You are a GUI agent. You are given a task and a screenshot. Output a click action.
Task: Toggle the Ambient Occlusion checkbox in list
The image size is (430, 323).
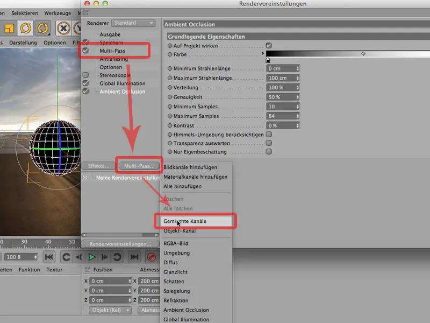[x=85, y=92]
